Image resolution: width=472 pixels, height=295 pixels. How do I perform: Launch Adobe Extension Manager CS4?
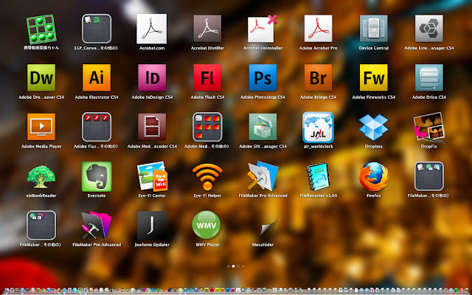coord(429,29)
